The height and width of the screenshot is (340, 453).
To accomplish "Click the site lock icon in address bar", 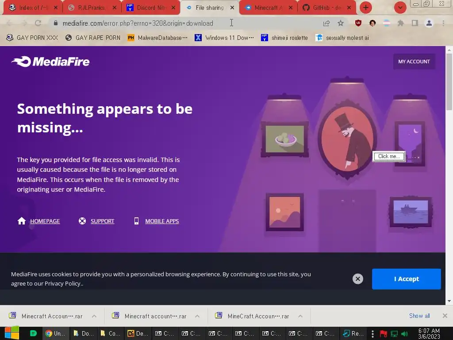I will [x=56, y=23].
